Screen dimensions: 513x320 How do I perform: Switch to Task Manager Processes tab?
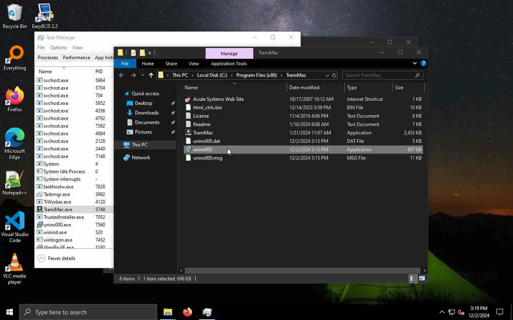click(x=48, y=58)
